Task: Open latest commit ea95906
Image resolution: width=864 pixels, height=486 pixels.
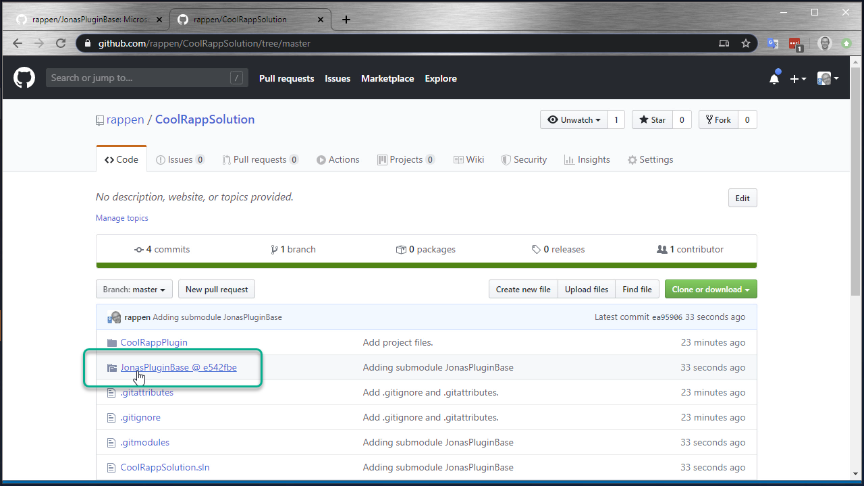Action: point(668,317)
